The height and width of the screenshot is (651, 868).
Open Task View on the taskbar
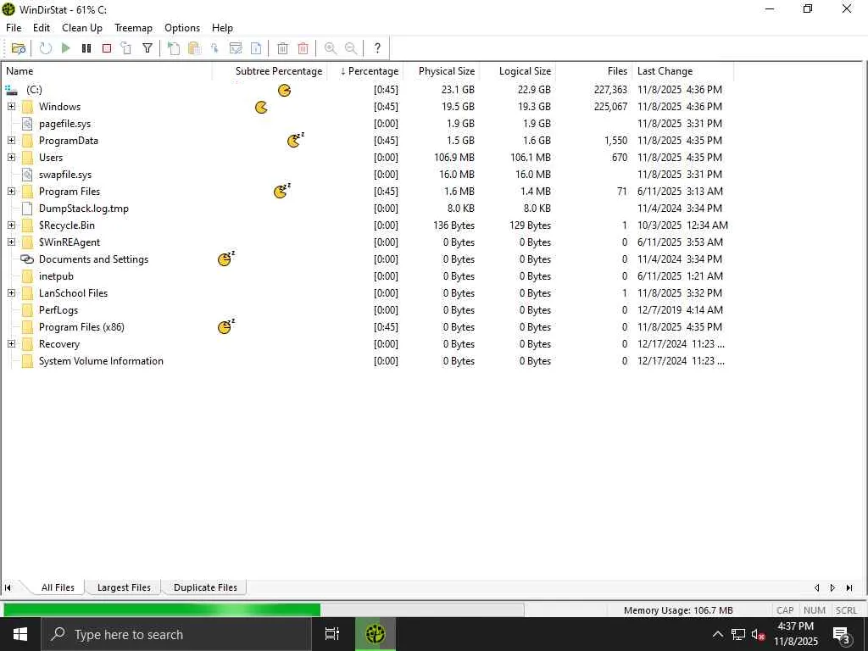332,634
